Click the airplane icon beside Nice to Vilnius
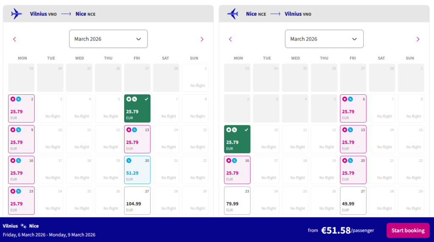Screen dimensions: 434x242 pyautogui.click(x=233, y=14)
